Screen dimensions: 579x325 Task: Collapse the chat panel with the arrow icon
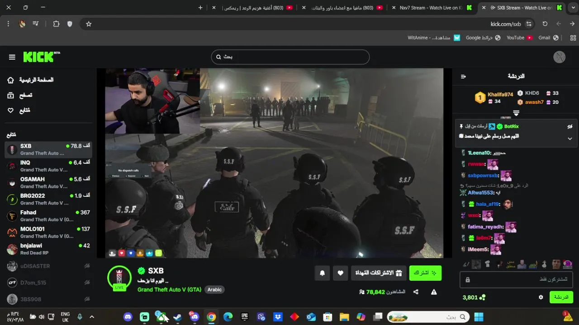click(x=463, y=76)
